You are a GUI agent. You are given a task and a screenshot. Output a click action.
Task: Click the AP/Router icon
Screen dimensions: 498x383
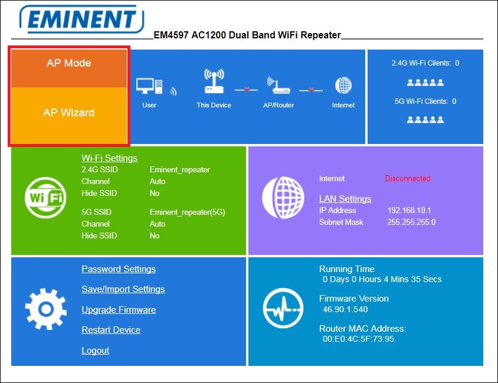(279, 85)
